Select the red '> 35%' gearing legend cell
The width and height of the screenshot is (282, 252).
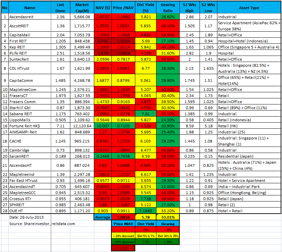coord(168,230)
